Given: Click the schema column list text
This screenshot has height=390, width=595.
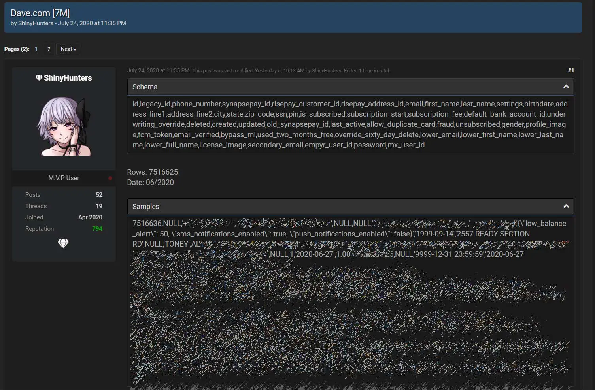Looking at the screenshot, I should [350, 124].
